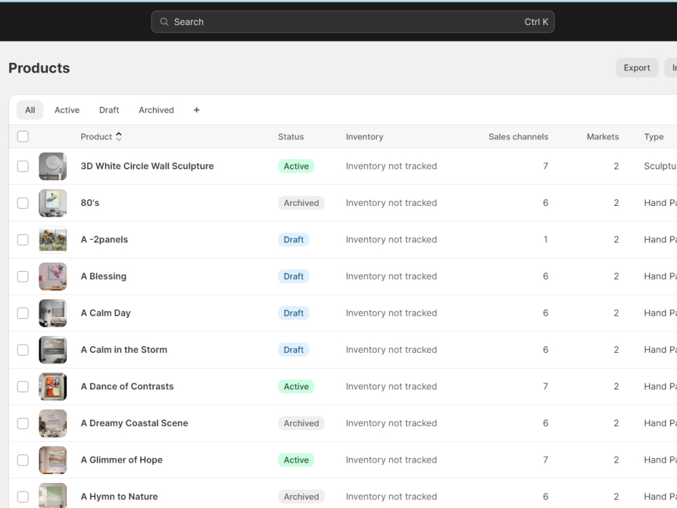677x508 pixels.
Task: Click Active badge on A Dance of Contrasts
Action: pyautogui.click(x=297, y=387)
